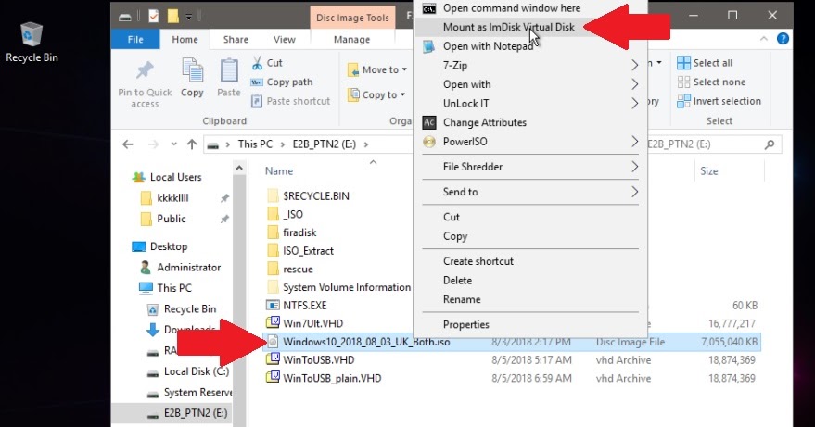Viewport: 815px width, 427px height.
Task: Sort by the Name column header
Action: pyautogui.click(x=279, y=171)
